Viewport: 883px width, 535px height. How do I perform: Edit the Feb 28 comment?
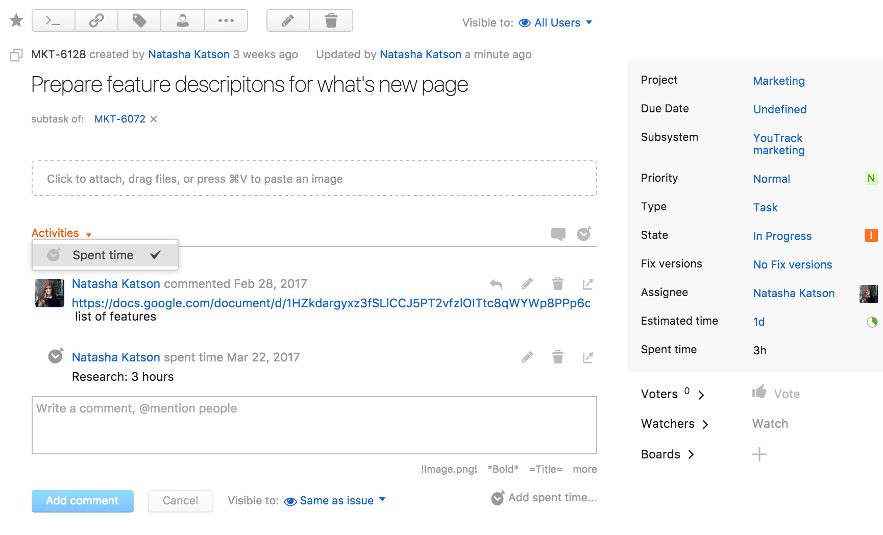pos(527,283)
